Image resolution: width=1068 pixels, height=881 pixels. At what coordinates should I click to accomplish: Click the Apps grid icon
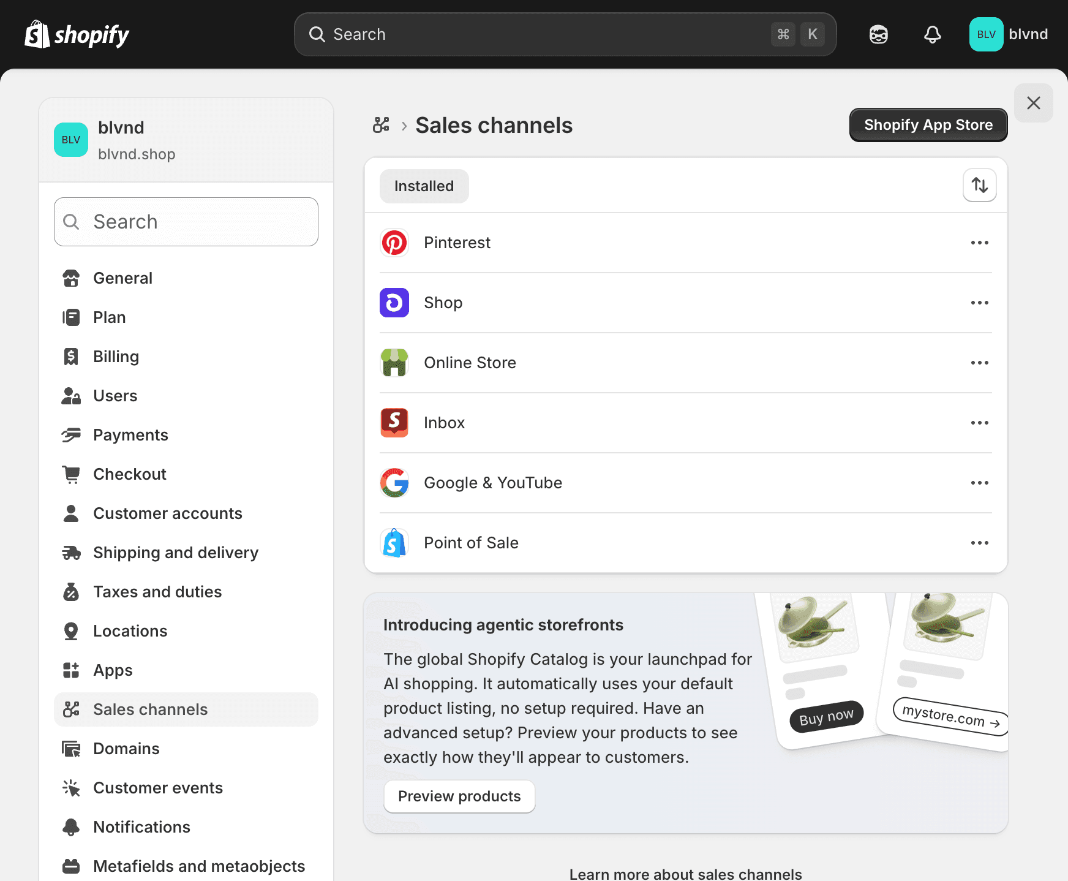coord(71,670)
